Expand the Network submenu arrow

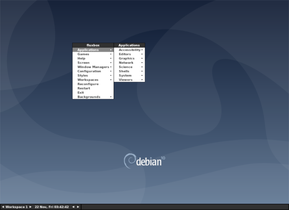coord(142,62)
